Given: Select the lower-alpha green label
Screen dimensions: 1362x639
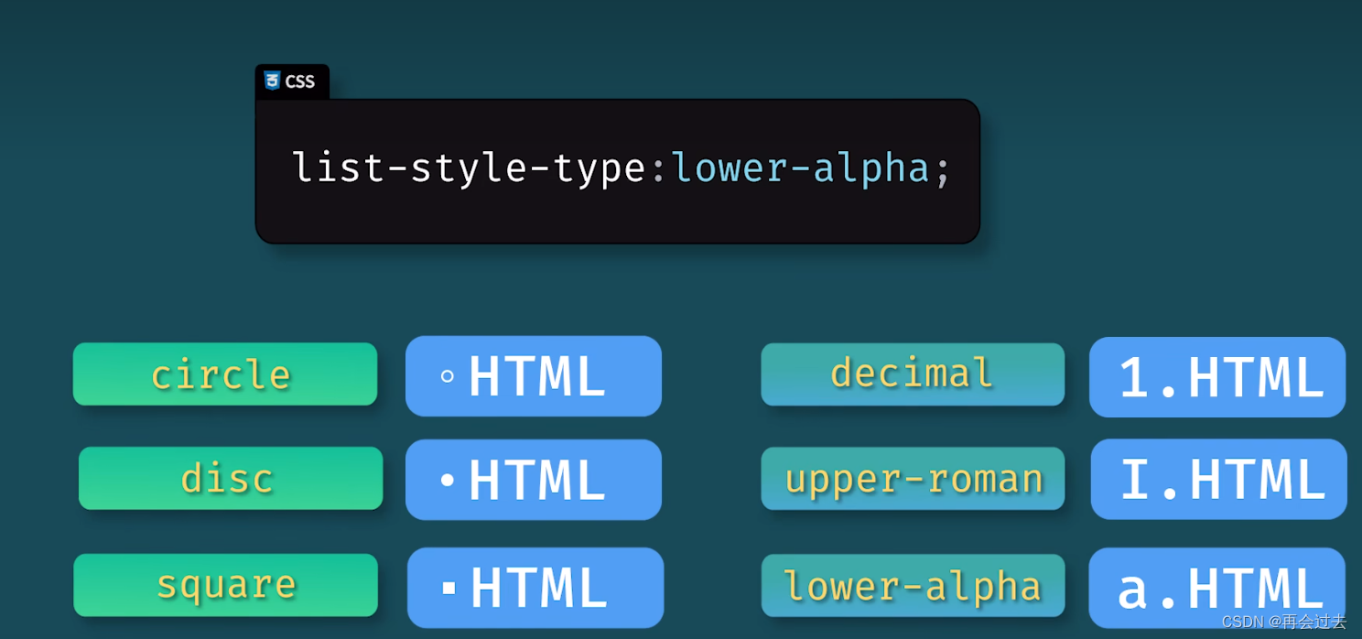Looking at the screenshot, I should pyautogui.click(x=913, y=585).
